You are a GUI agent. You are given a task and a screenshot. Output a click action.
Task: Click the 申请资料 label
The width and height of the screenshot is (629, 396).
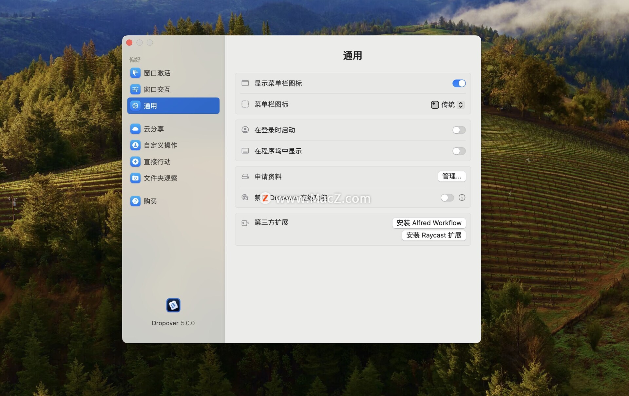[x=268, y=177]
